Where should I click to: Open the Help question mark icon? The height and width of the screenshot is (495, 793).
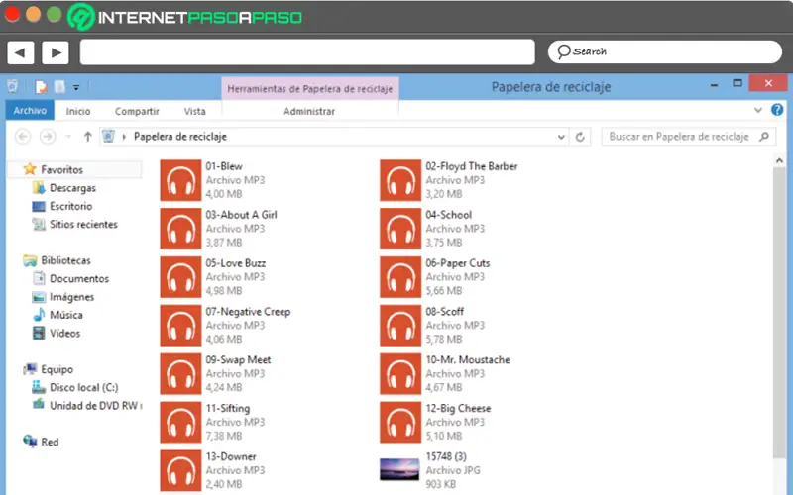pos(777,110)
